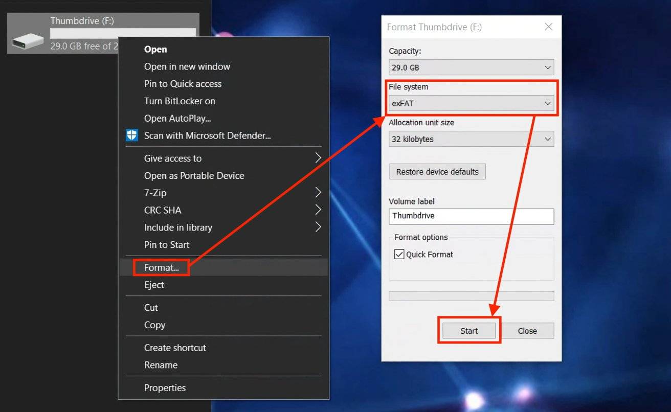Select Format... from the context menu

click(162, 267)
